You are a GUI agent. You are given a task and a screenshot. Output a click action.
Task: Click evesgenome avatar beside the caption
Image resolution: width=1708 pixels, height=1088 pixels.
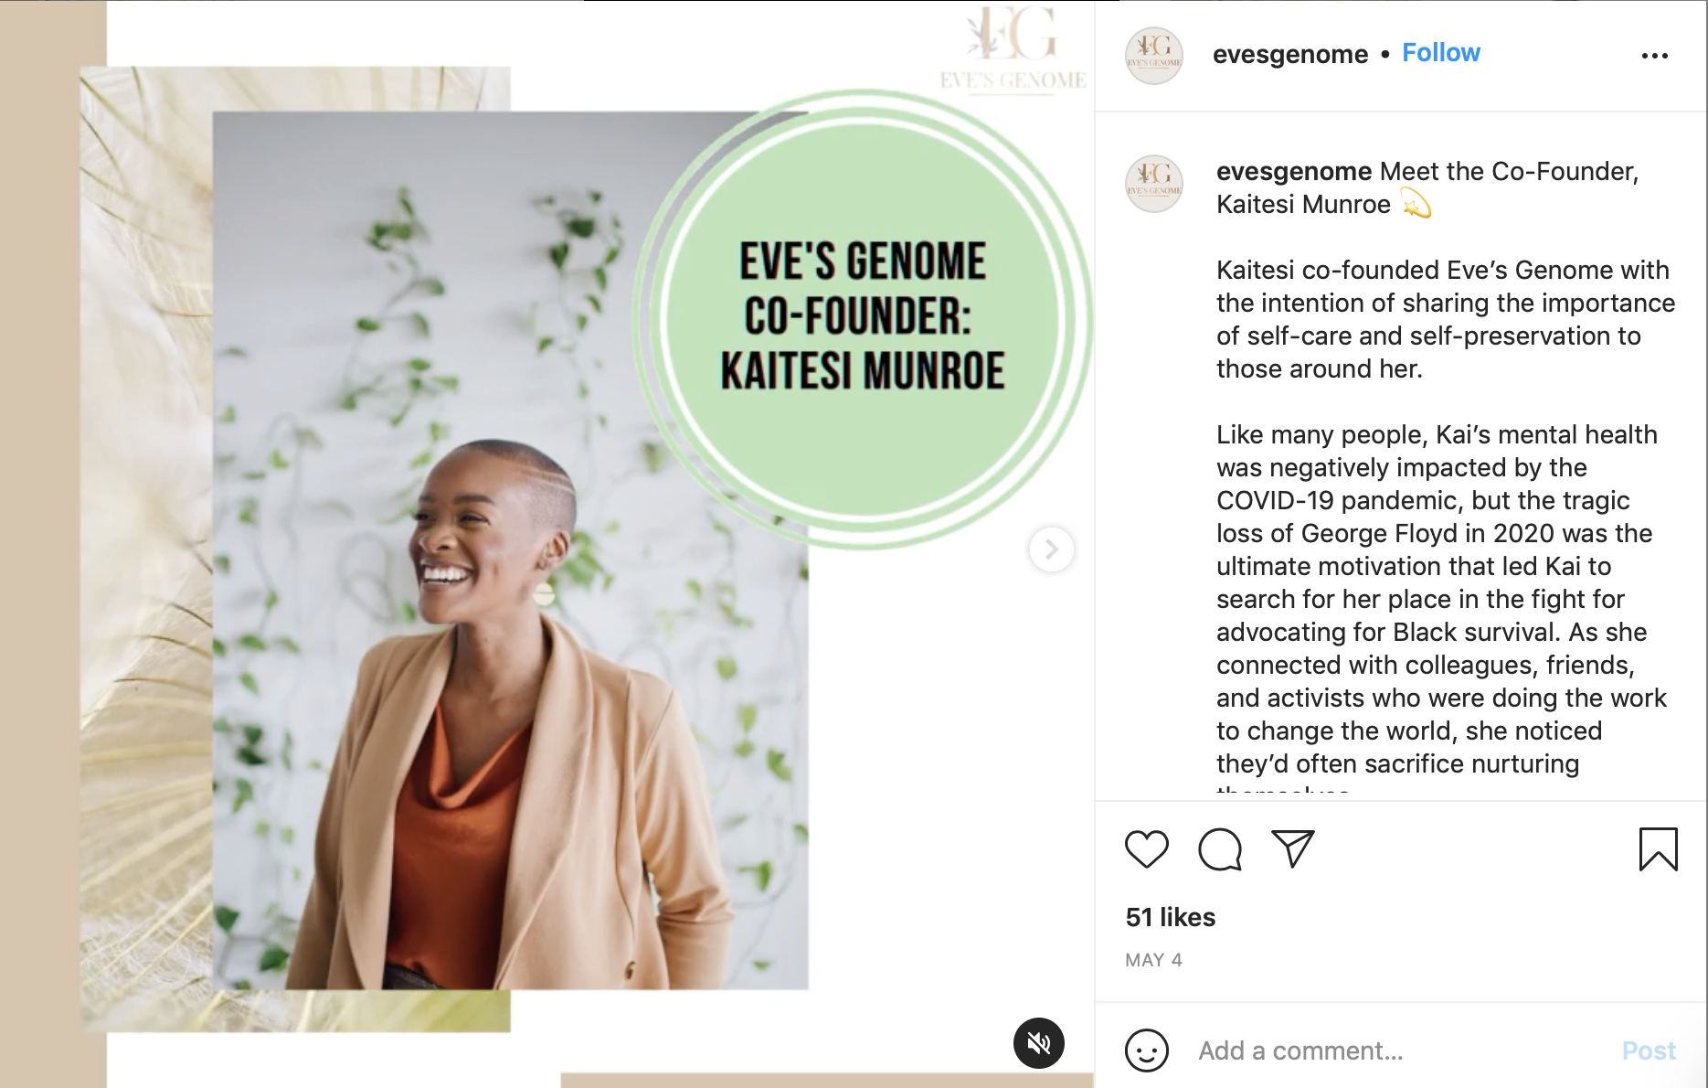point(1154,184)
